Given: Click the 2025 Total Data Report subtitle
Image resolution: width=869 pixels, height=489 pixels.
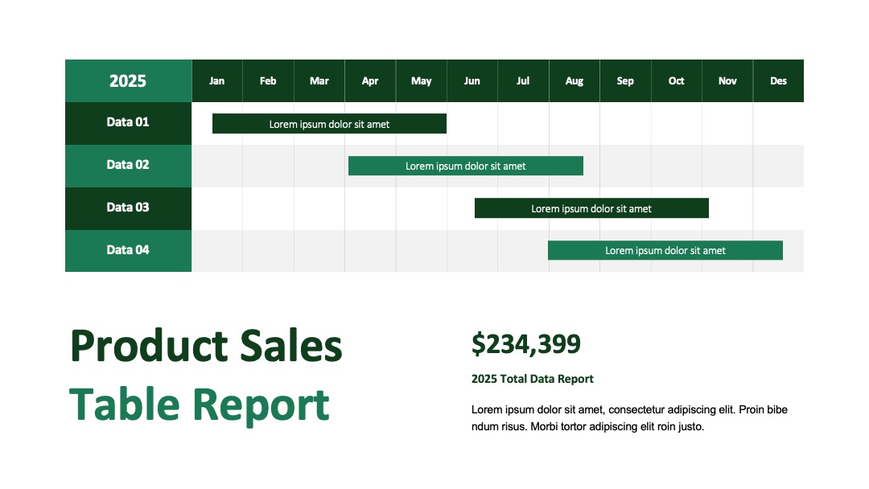Looking at the screenshot, I should [x=532, y=379].
